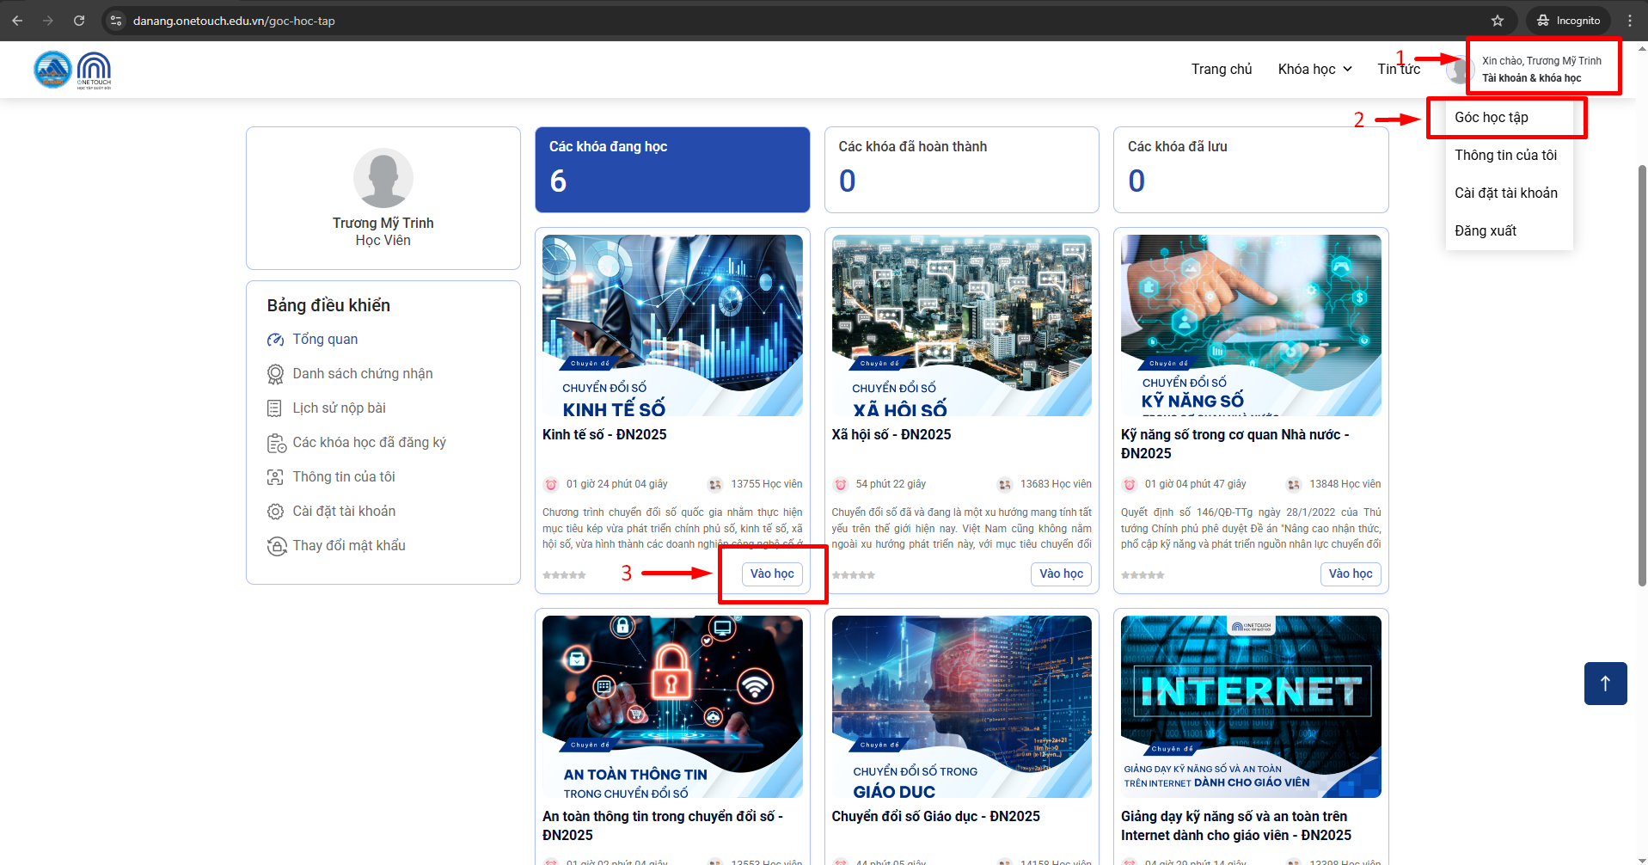The width and height of the screenshot is (1648, 865).
Task: Click the browser reload icon
Action: point(79,21)
